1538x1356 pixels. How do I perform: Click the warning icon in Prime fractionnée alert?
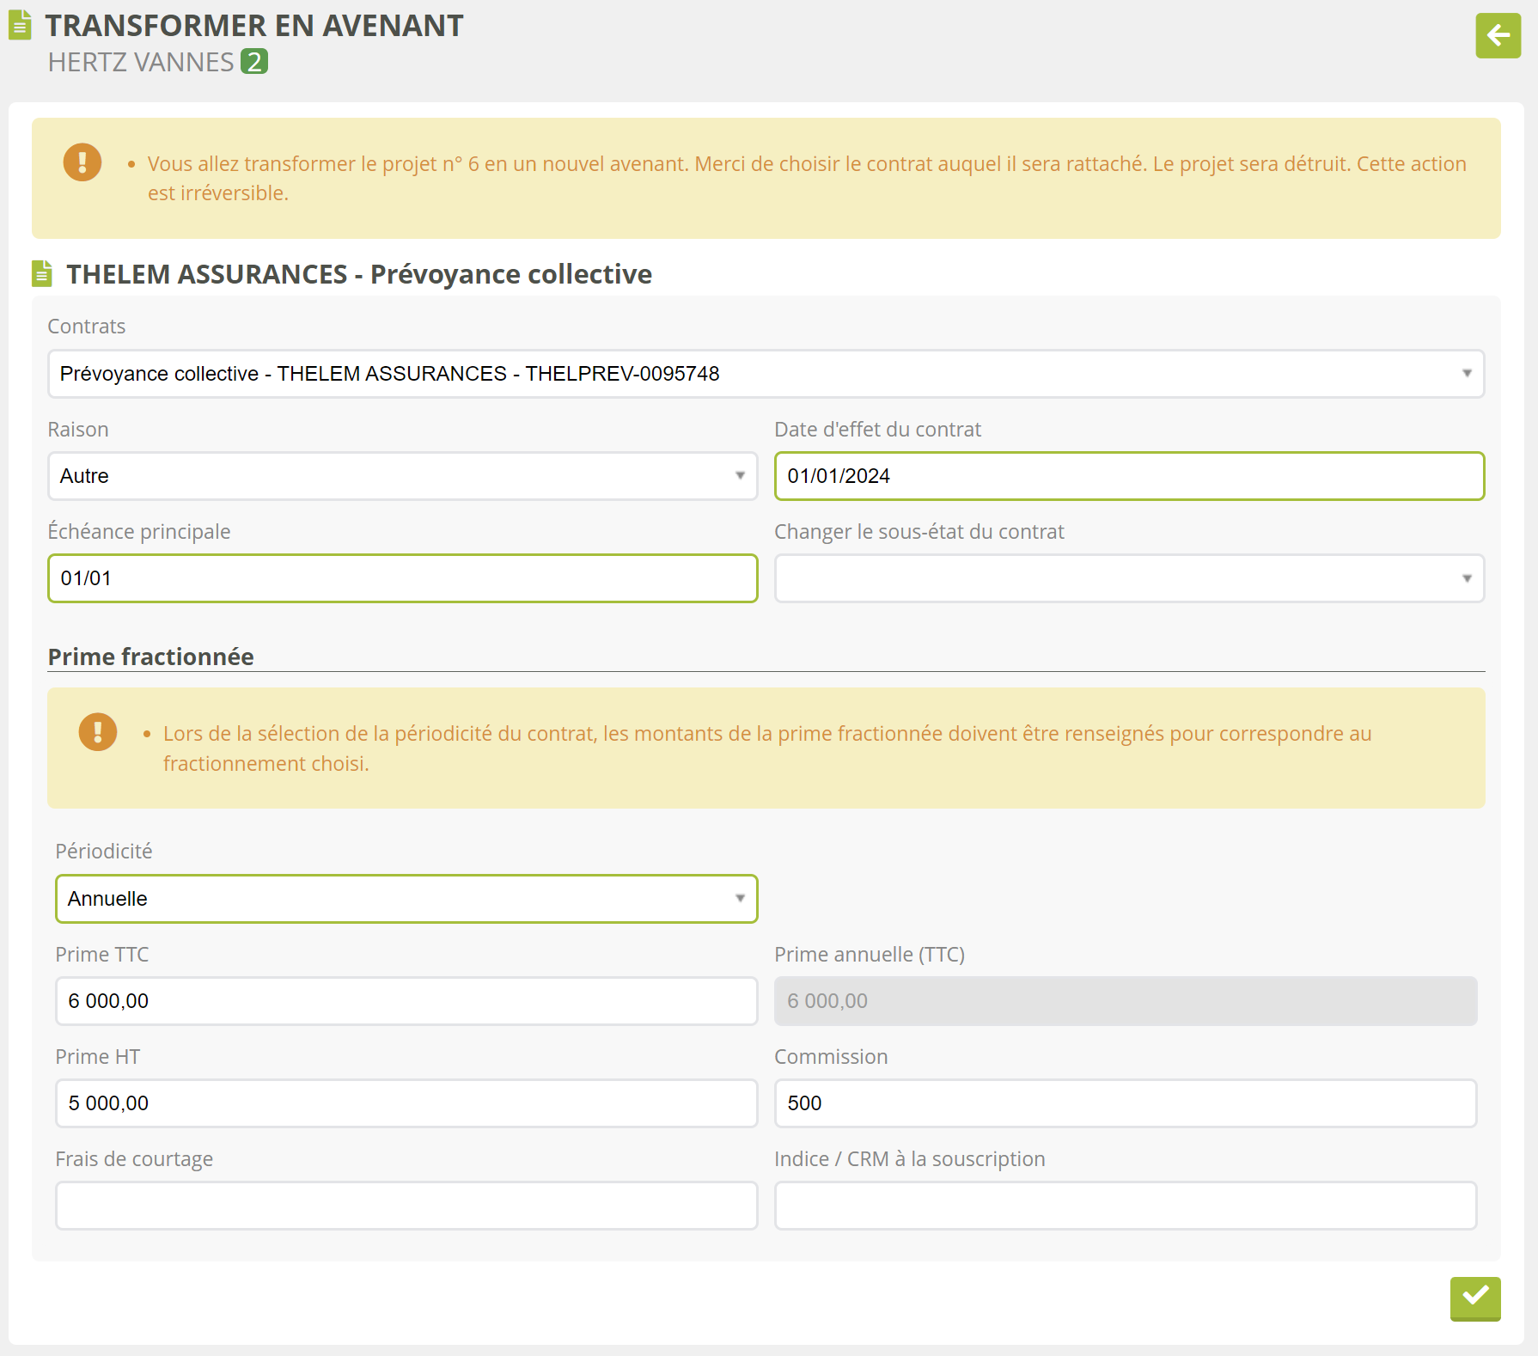pos(98,732)
